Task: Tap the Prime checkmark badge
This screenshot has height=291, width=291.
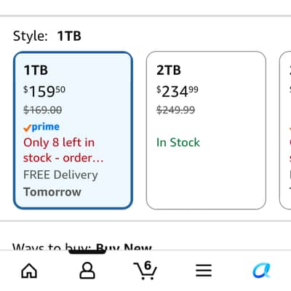Action: tap(41, 127)
